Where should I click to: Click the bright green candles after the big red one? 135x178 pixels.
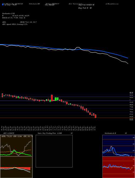(x=57, y=99)
